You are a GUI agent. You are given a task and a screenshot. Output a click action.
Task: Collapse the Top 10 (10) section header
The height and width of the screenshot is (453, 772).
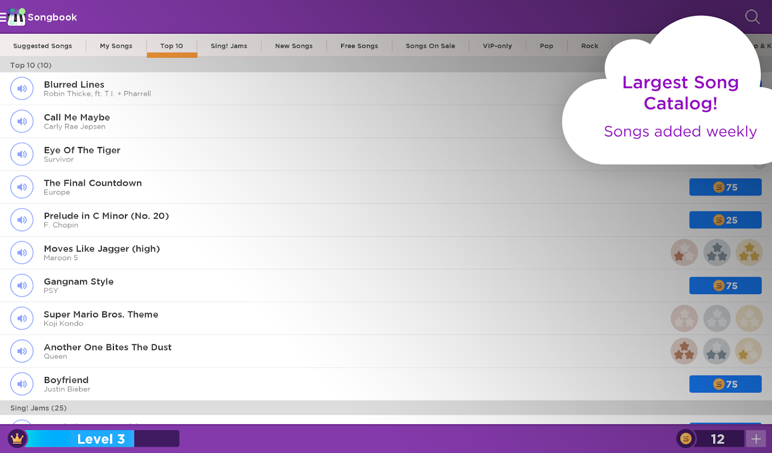tap(31, 65)
